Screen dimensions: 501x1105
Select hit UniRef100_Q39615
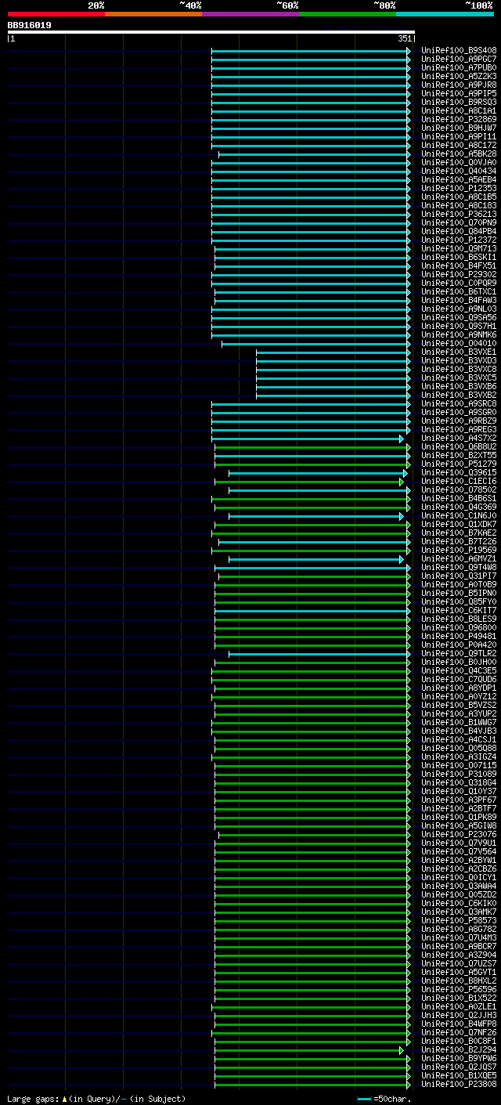click(459, 473)
